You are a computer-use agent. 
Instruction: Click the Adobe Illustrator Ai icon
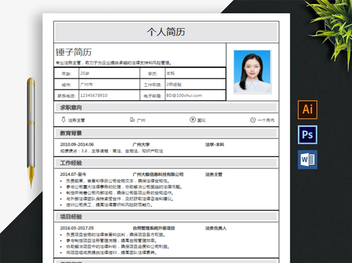click(x=308, y=110)
